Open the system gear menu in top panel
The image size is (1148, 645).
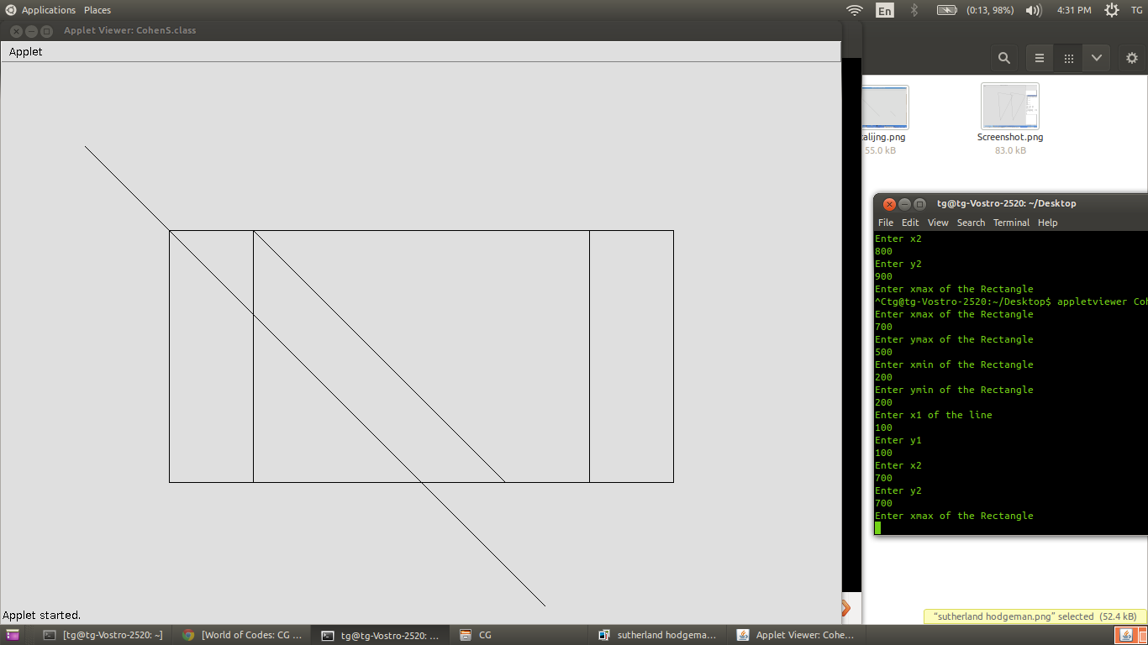pyautogui.click(x=1111, y=10)
